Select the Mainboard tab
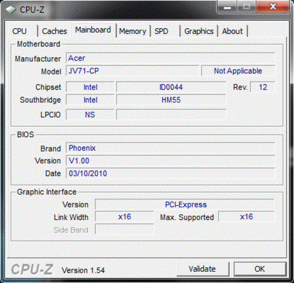Screen dimensions: 294x283 pos(93,30)
